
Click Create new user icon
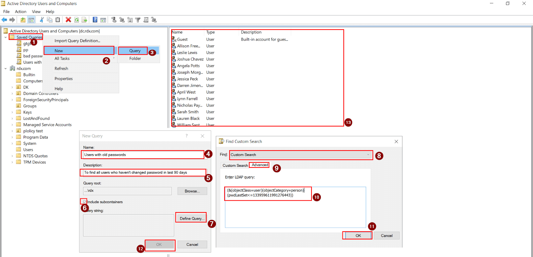tap(114, 20)
